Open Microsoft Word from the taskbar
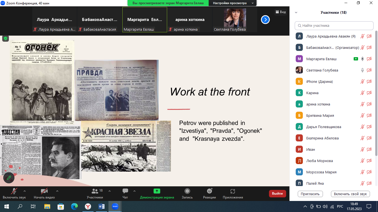 (101, 206)
